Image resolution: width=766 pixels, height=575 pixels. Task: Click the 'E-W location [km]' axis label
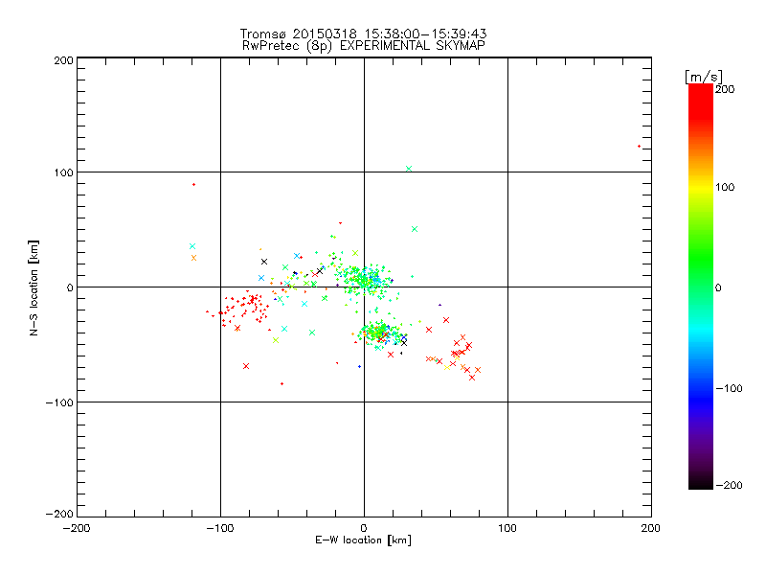[363, 540]
